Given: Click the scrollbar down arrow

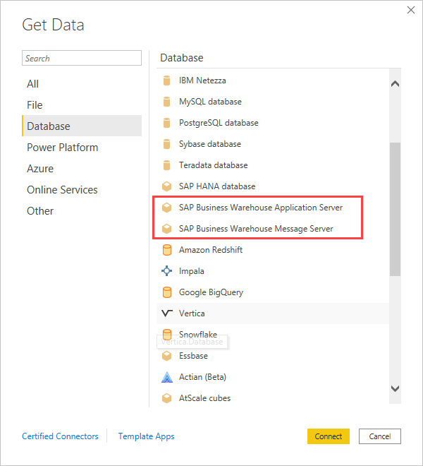Looking at the screenshot, I should tap(395, 388).
